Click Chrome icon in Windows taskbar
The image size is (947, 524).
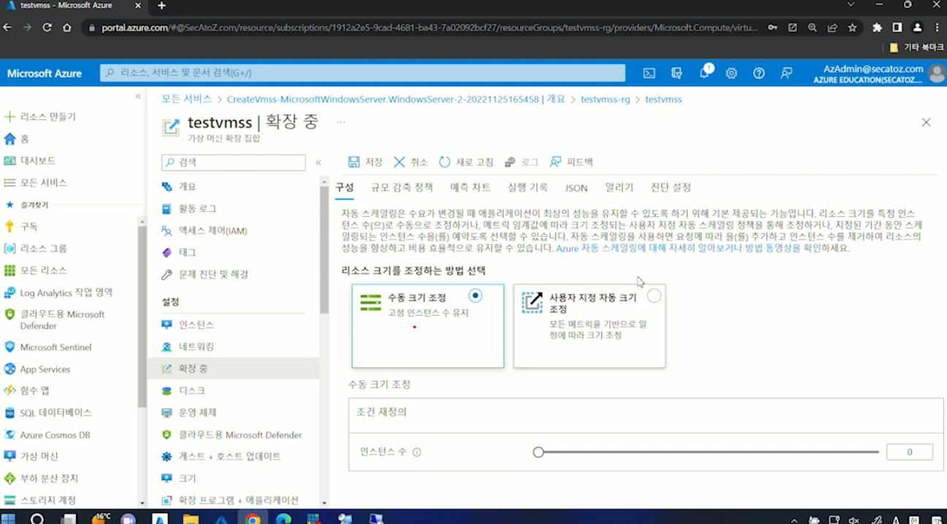tap(253, 519)
